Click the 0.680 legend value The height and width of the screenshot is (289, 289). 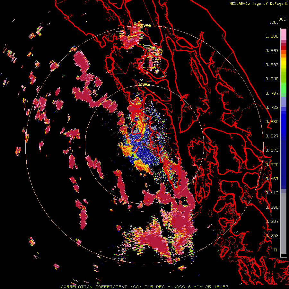(x=272, y=122)
